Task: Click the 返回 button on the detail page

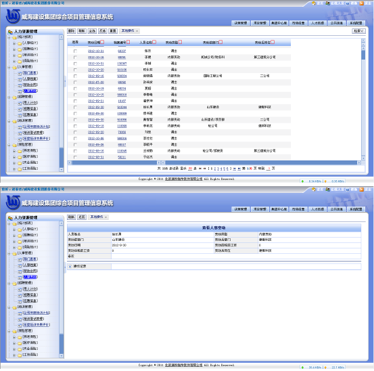Action: [82, 217]
